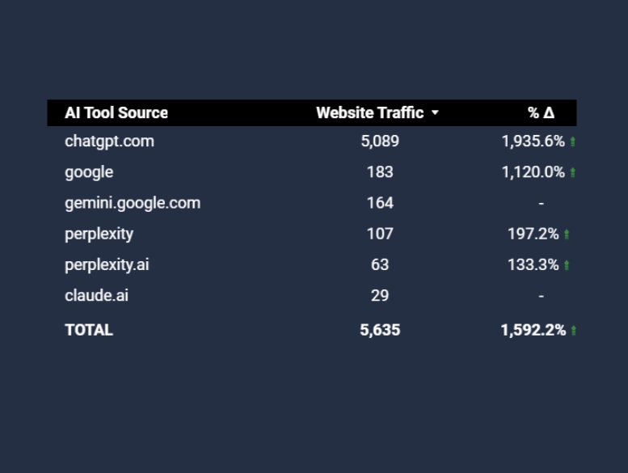Select the chatgpt.com row label
The width and height of the screenshot is (628, 473).
point(109,141)
